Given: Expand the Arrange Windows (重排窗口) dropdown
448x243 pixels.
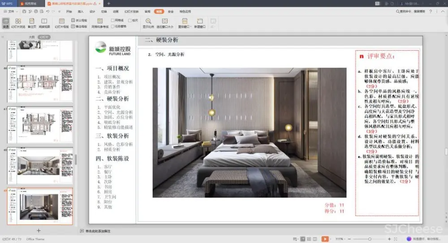Looking at the screenshot, I should (x=185, y=23).
